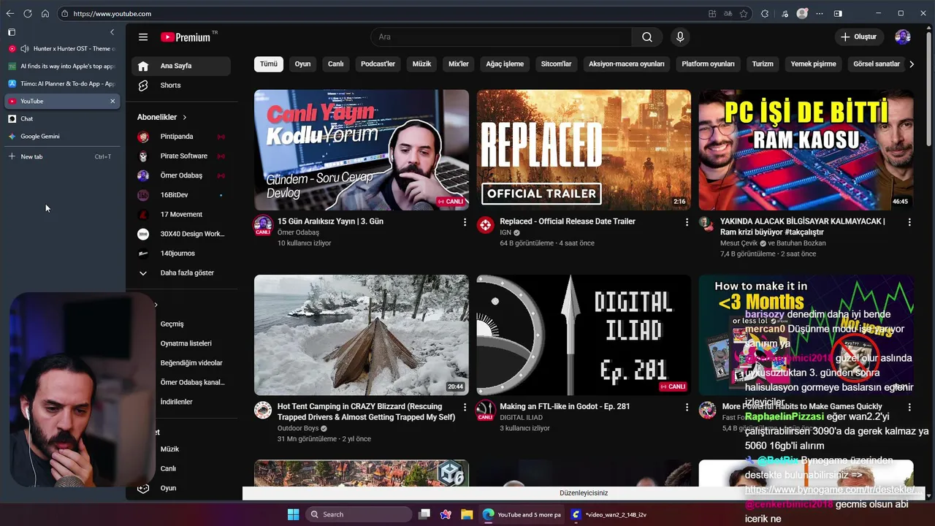This screenshot has height=526, width=935.
Task: Click the IGN channel avatar
Action: pyautogui.click(x=486, y=225)
